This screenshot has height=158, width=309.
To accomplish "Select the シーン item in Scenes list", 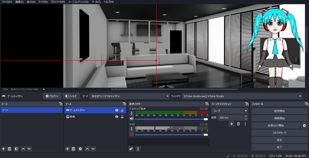I will tap(31, 110).
